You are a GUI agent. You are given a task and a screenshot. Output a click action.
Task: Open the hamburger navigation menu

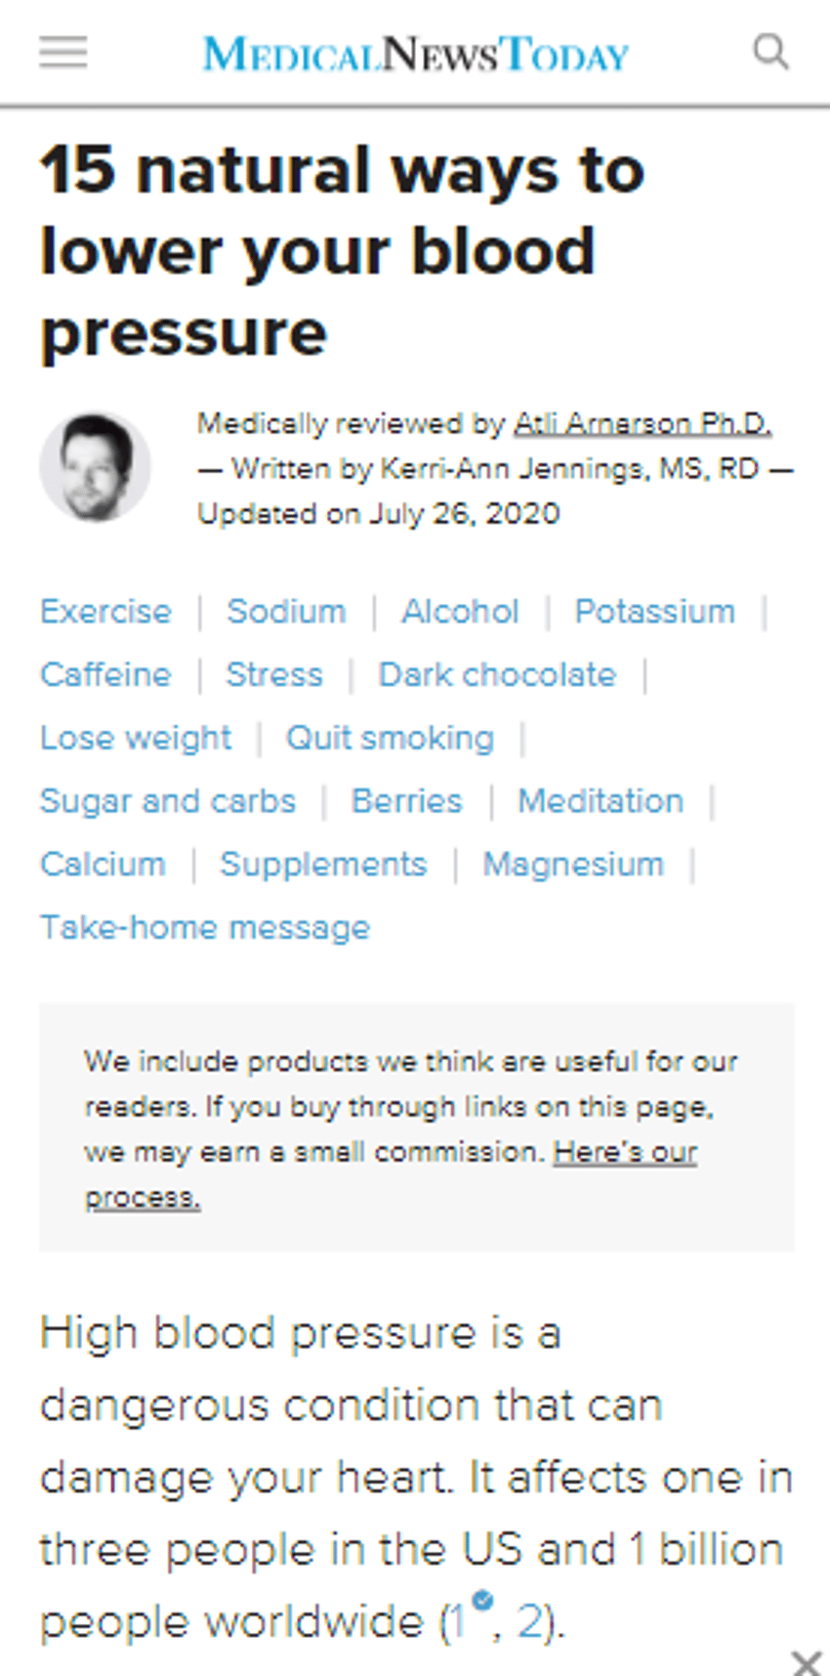point(62,52)
